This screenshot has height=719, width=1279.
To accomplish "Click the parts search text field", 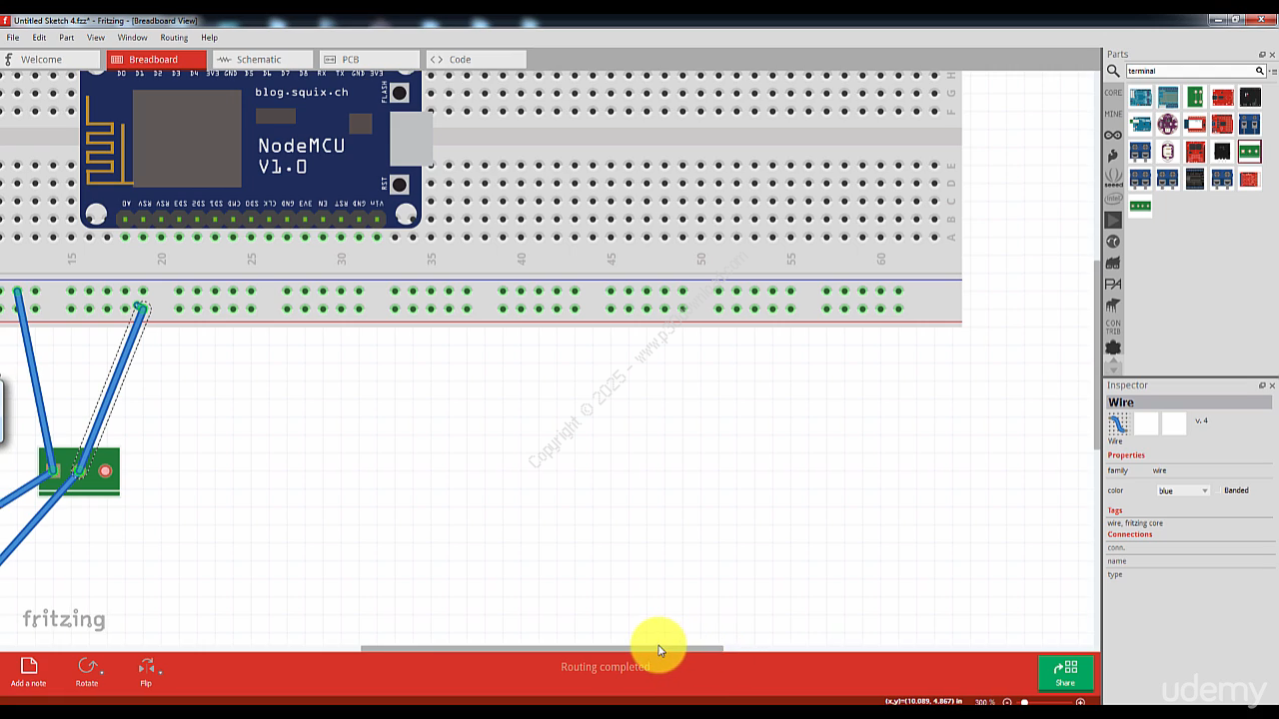I will coord(1189,71).
